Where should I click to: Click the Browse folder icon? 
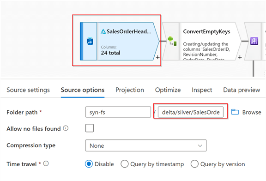235,112
